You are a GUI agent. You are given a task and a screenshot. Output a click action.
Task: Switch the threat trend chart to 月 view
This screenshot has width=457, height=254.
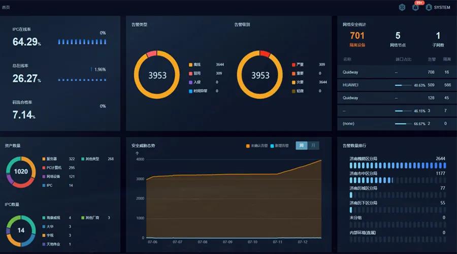point(314,146)
